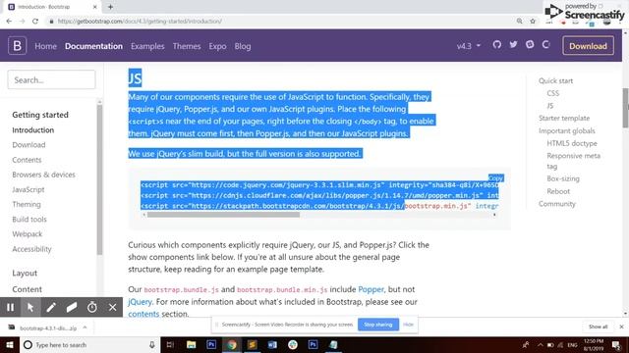Screen dimensions: 629x353
Task: Open Windows notification center icon
Action: [x=616, y=344]
